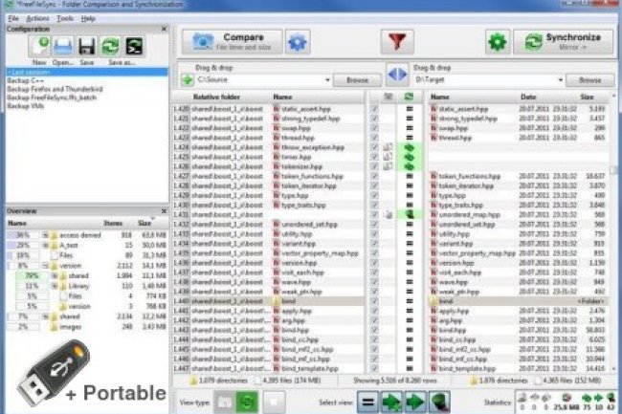Select the Backup VMs configuration
Image resolution: width=622 pixels, height=414 pixels.
click(x=87, y=106)
